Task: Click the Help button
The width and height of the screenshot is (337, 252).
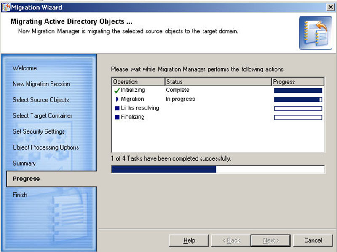Action: point(189,240)
